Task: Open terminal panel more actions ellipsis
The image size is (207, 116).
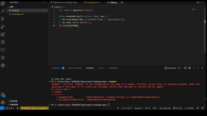Action: [x=194, y=68]
